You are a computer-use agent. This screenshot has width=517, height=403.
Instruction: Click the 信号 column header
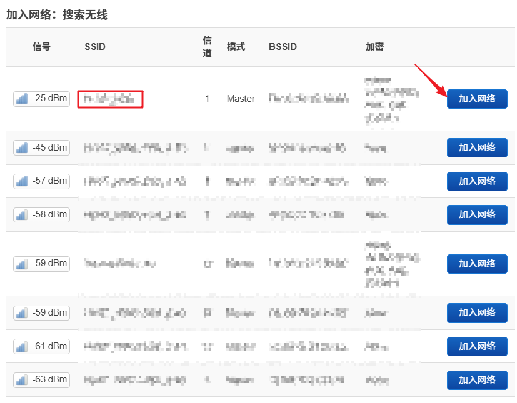point(41,46)
